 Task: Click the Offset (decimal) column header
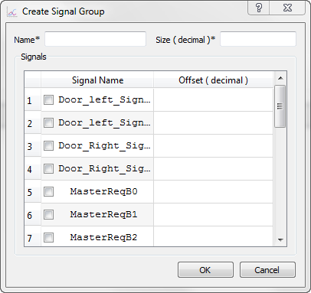pyautogui.click(x=213, y=80)
